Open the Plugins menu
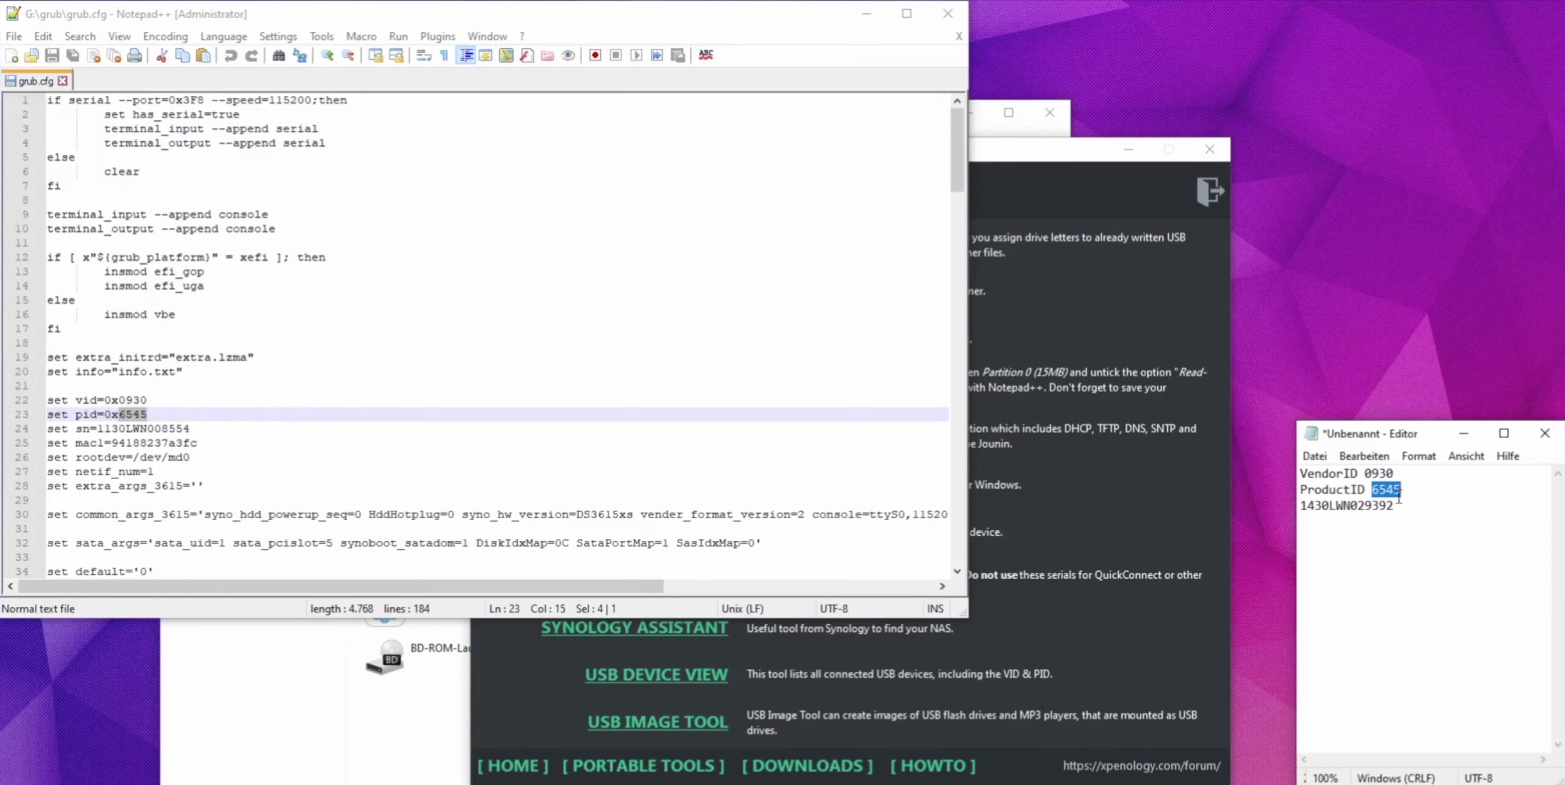 tap(438, 37)
